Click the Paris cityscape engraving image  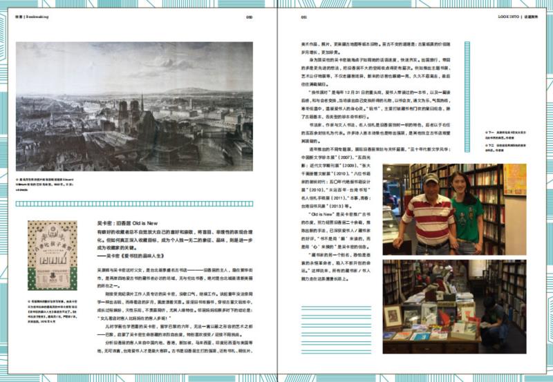(134, 106)
